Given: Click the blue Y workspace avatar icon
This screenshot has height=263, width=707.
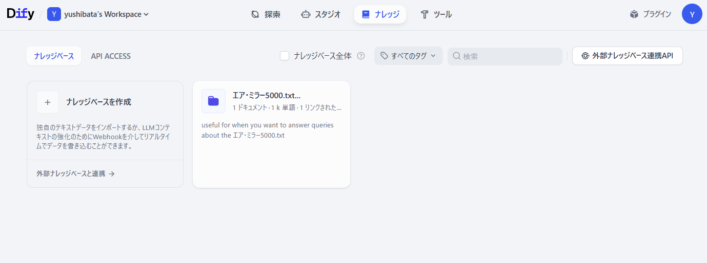Looking at the screenshot, I should pyautogui.click(x=54, y=14).
